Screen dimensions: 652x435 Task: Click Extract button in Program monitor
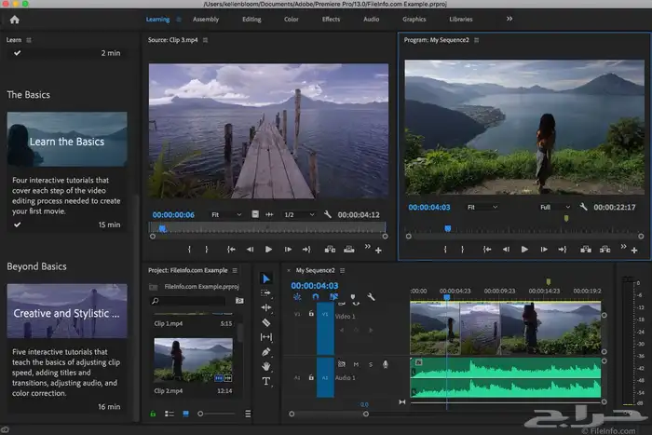[605, 249]
